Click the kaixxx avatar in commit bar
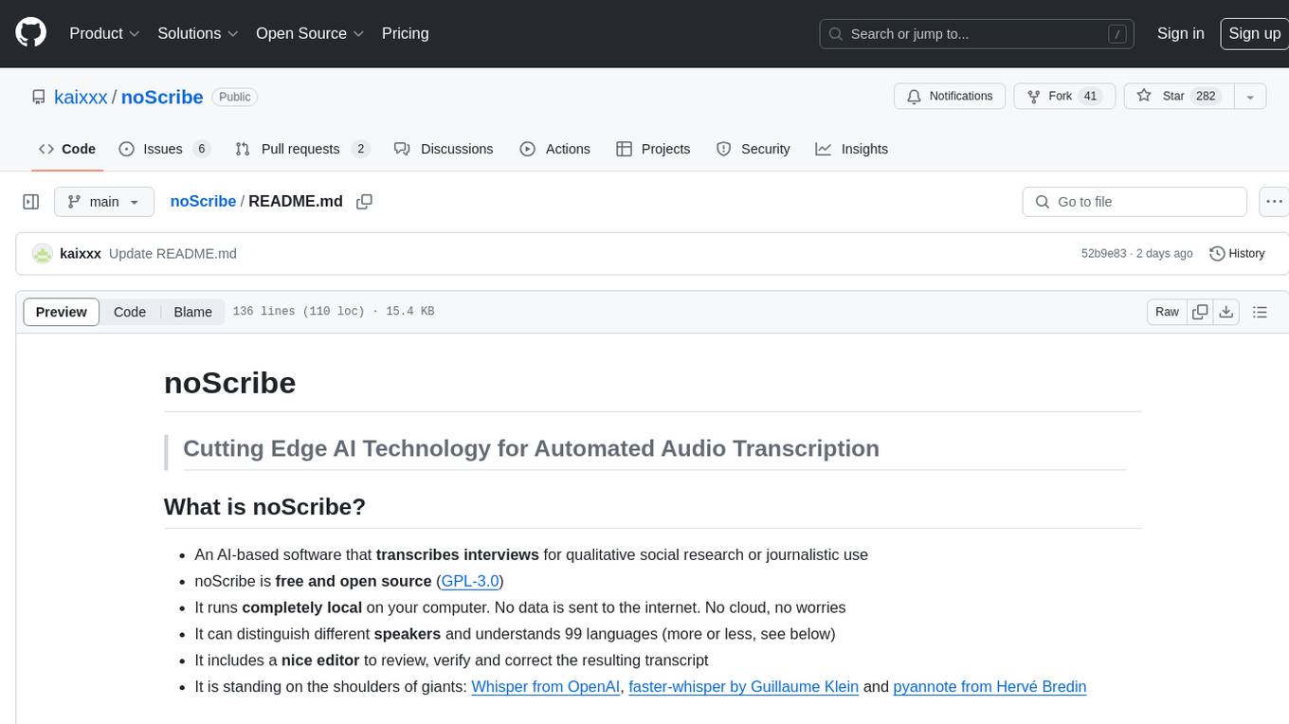 pyautogui.click(x=42, y=254)
